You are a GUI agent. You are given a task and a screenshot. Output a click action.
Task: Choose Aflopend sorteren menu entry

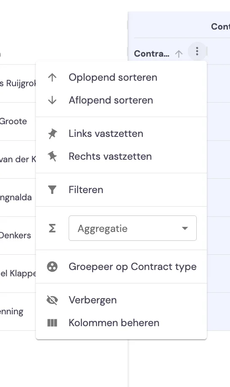121,100
